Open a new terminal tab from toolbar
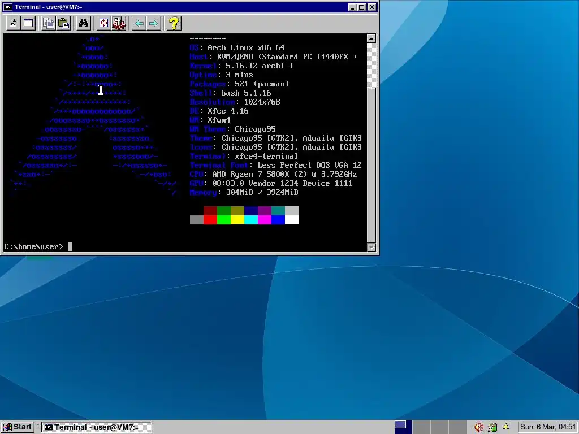Screen dimensions: 579x434 coord(14,24)
